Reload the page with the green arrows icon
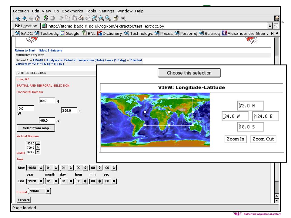The height and width of the screenshot is (218, 291). 46,18
